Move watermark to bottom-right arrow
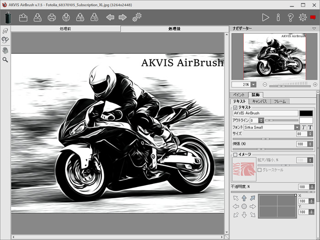 click(253, 215)
